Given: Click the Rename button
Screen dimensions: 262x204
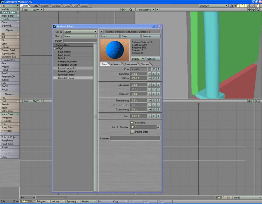Looking at the screenshot, I should tap(151, 36).
